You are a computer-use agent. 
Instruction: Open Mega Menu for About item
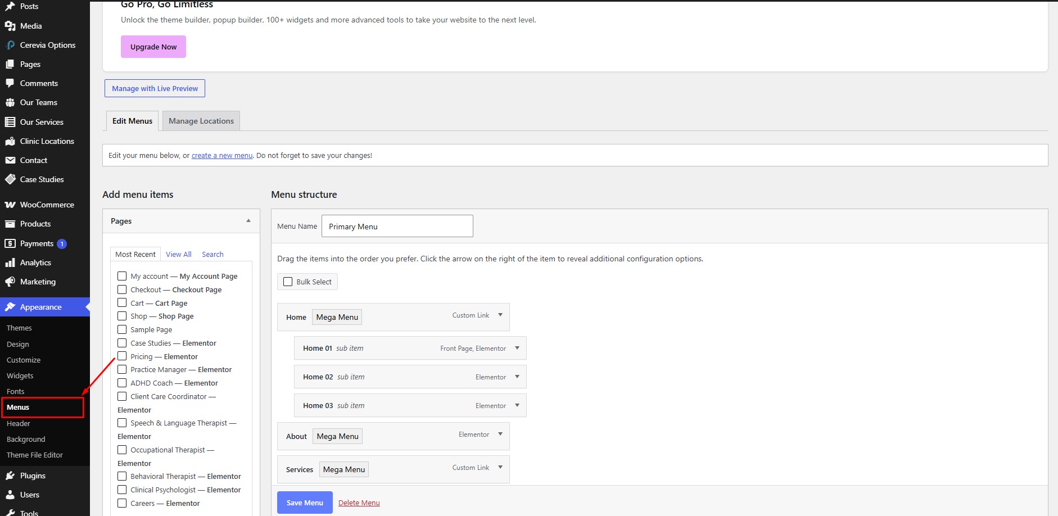338,437
